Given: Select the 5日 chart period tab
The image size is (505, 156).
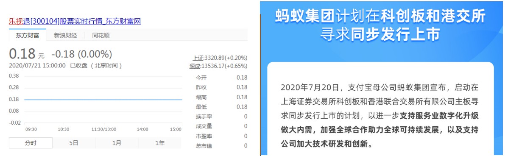Looking at the screenshot, I should click(x=74, y=143).
